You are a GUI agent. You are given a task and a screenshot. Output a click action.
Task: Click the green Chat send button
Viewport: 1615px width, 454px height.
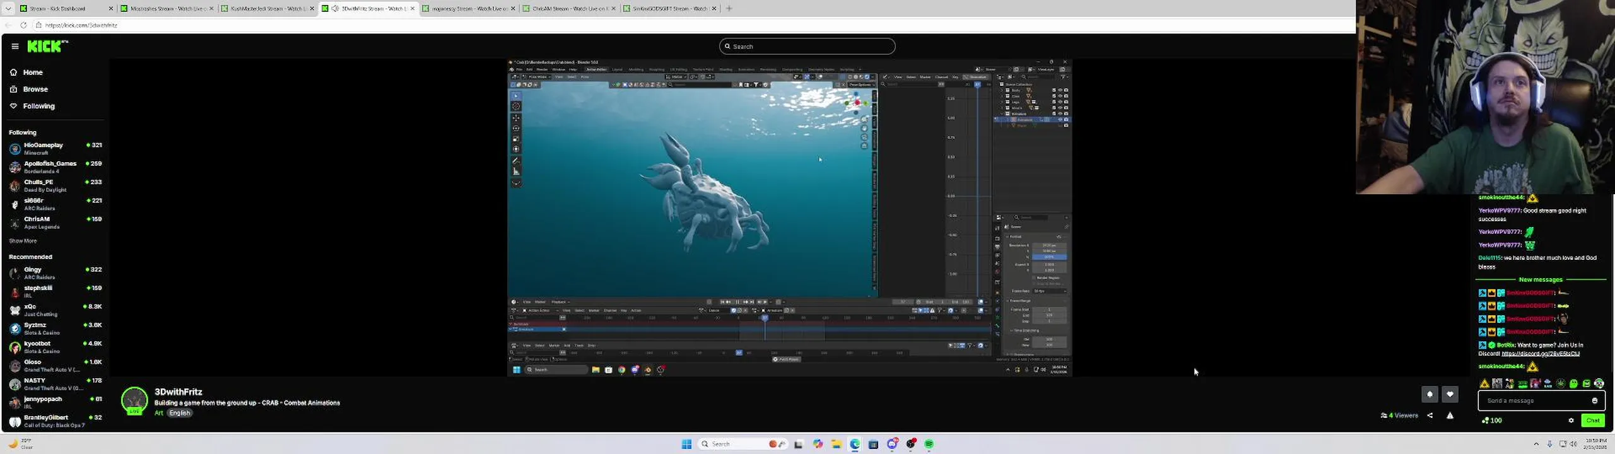(1593, 421)
